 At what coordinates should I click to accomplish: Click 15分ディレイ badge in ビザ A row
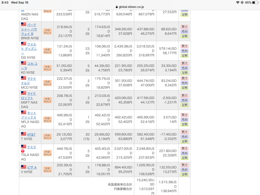pyautogui.click(x=47, y=170)
